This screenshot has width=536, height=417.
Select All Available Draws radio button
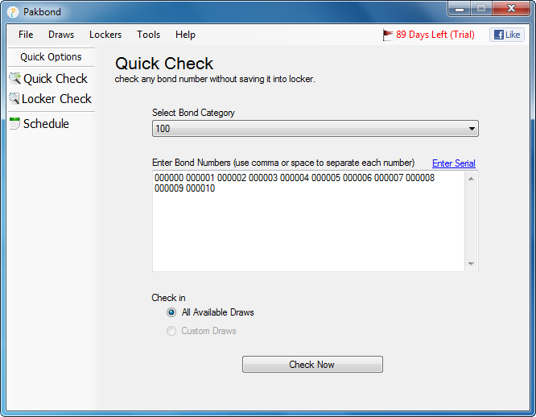(171, 312)
